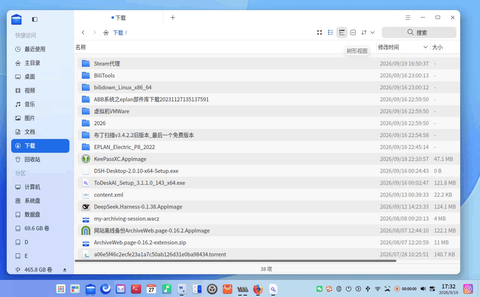Select ToDeskAI_Setup_3.1.1.0_143_x64.exe file name
Image resolution: width=480 pixels, height=297 pixels.
click(140, 183)
